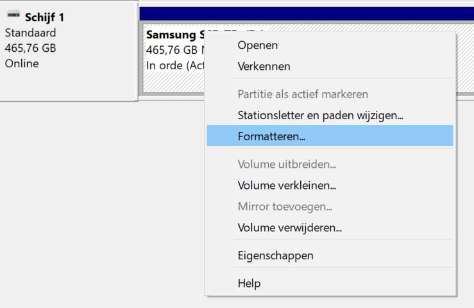Viewport: 474px width, 308px height.
Task: Open Eigenschappen of the volume
Action: pos(275,255)
